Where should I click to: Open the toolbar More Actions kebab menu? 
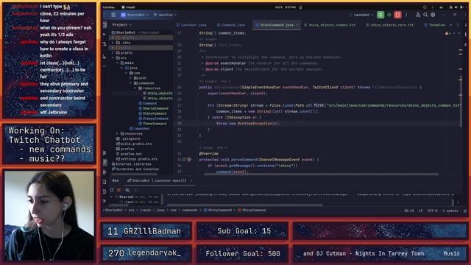pos(406,15)
